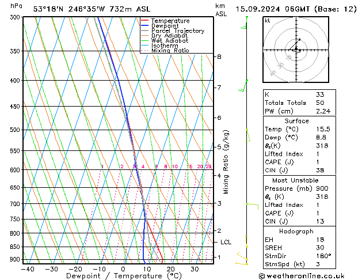Select the Wet Adiabat legend entry
Screen dimensions: 362x280
coord(170,40)
